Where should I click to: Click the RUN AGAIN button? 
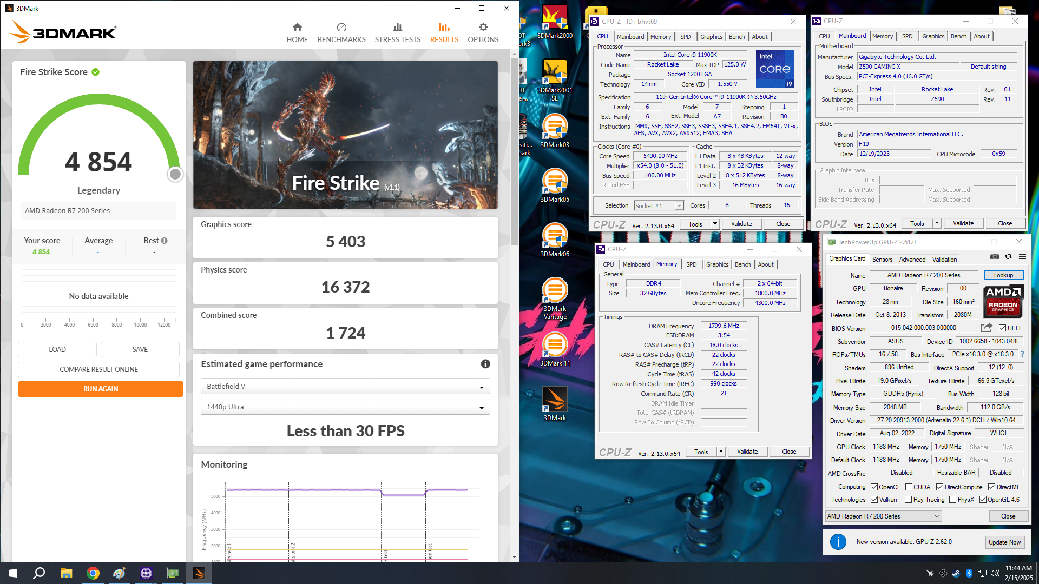coord(101,389)
